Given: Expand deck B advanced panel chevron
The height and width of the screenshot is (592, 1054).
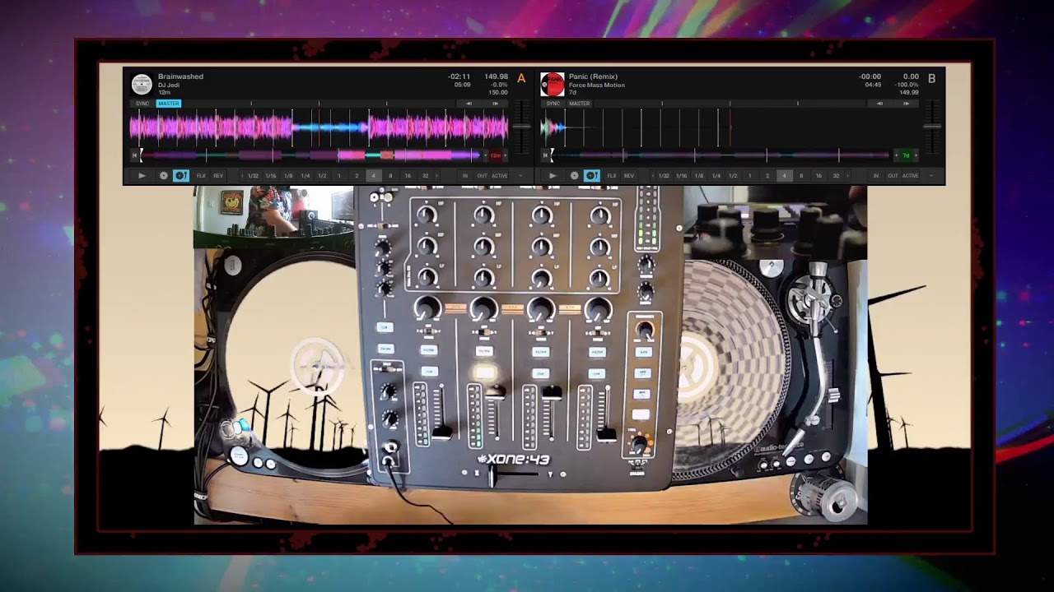Looking at the screenshot, I should point(931,175).
